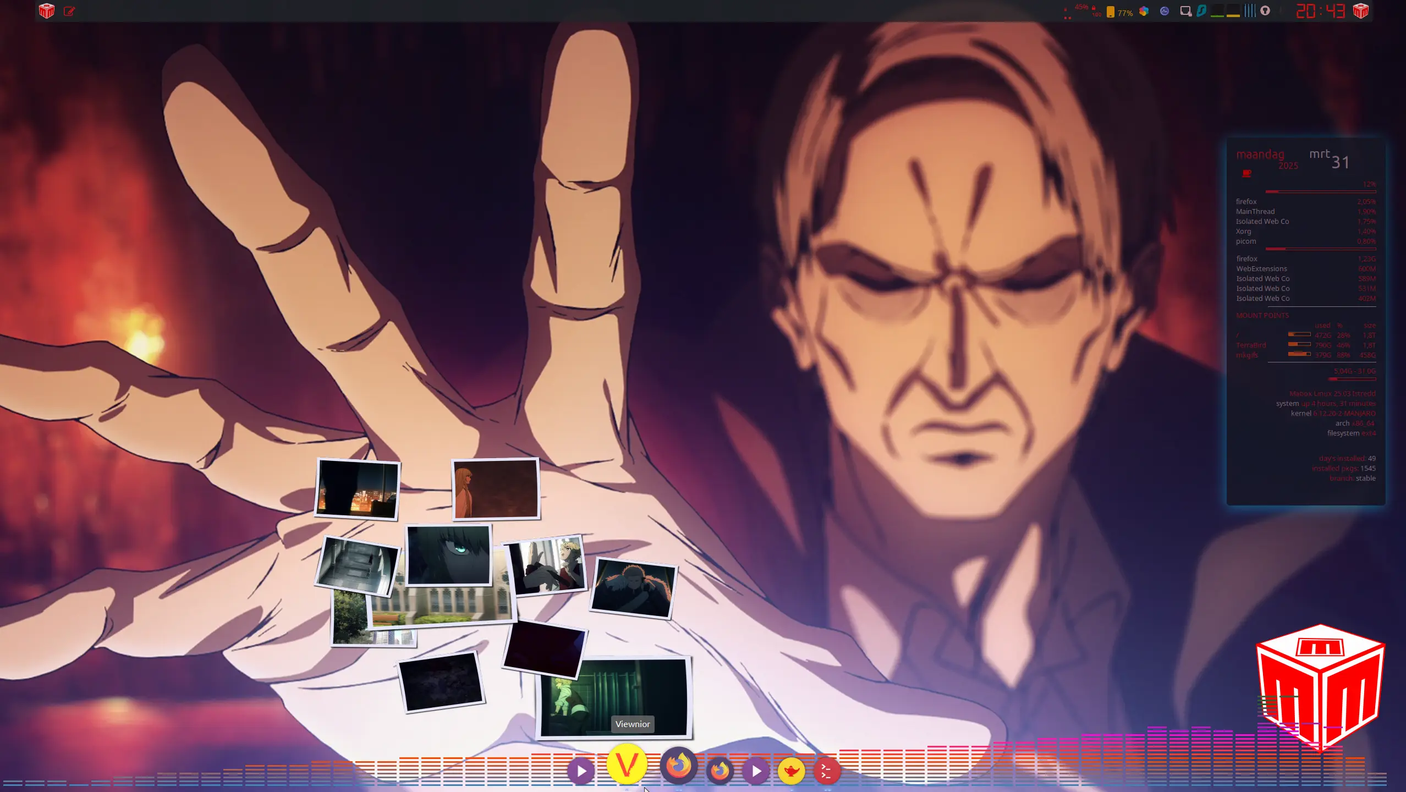Screen dimensions: 1406x792
Task: Open the Mabox cube menu next to clock
Action: click(x=1360, y=11)
